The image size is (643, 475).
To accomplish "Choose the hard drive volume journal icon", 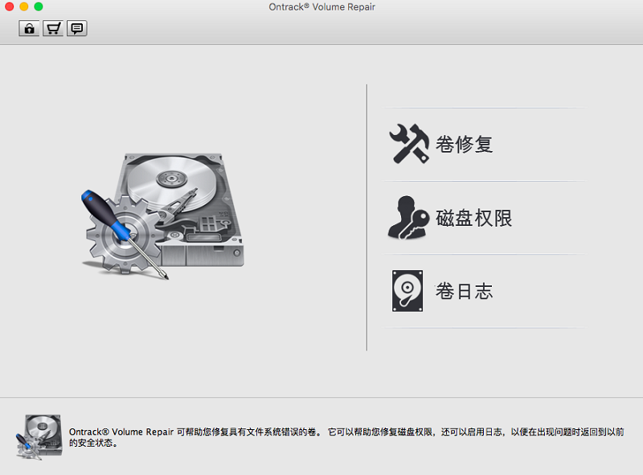I will click(x=408, y=291).
